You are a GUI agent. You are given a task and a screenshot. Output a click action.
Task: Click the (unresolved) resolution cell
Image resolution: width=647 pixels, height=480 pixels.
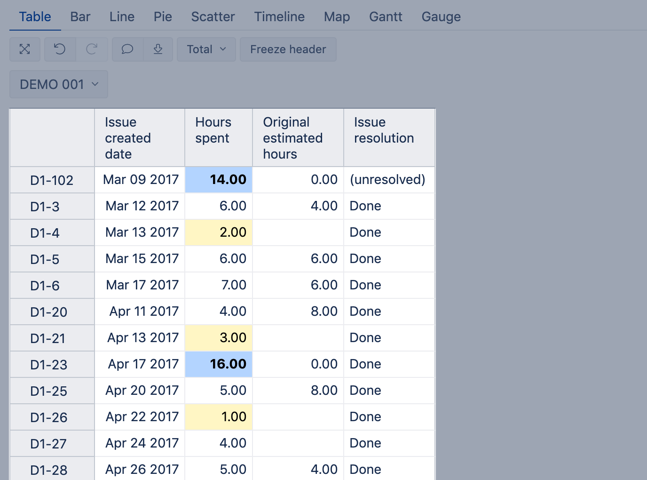[388, 180]
